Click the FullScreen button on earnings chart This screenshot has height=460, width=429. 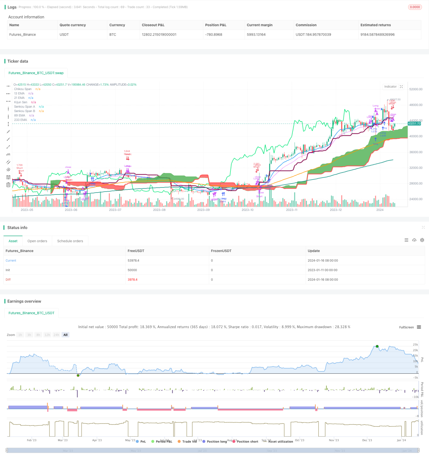tap(406, 327)
